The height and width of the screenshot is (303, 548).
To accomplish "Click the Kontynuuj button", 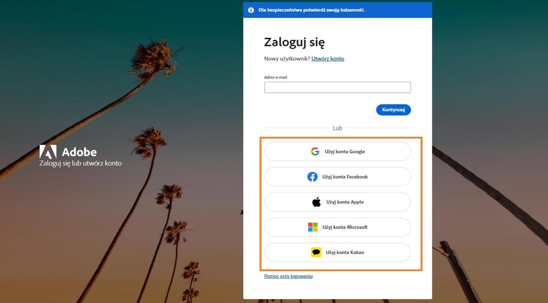I will pyautogui.click(x=393, y=110).
